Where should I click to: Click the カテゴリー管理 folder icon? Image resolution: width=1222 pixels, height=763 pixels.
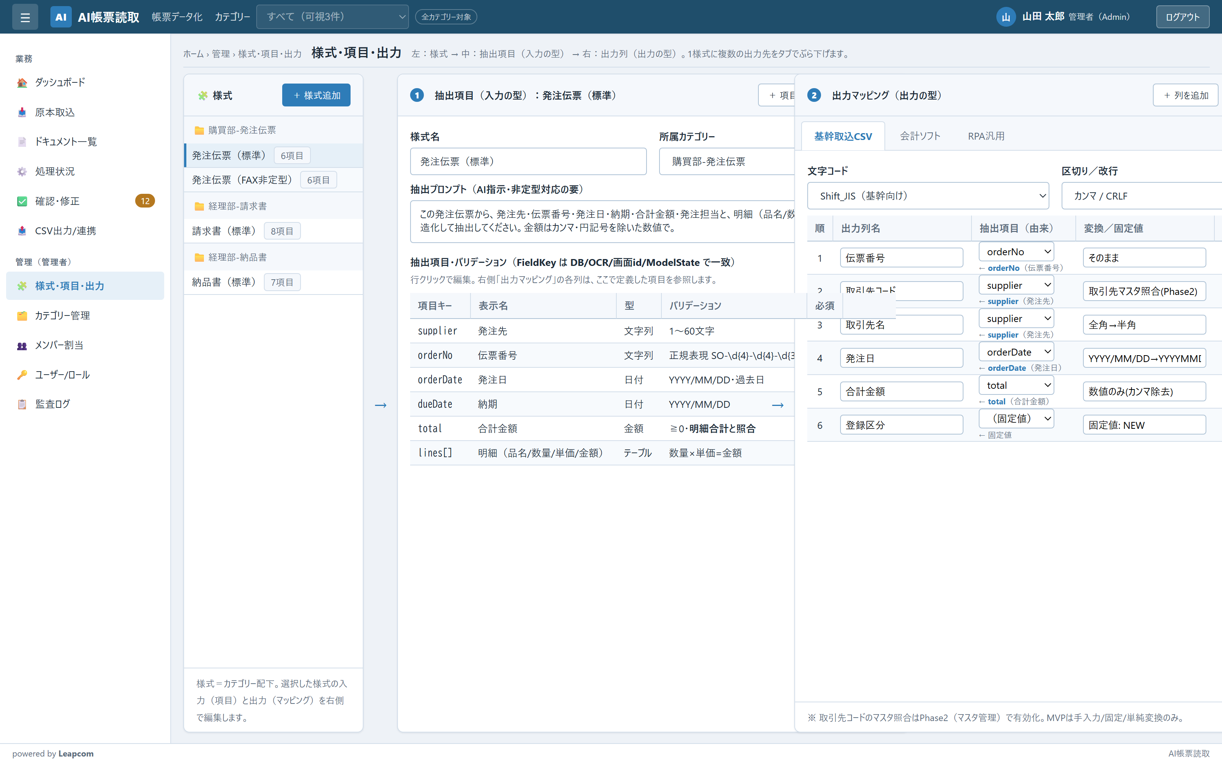22,316
